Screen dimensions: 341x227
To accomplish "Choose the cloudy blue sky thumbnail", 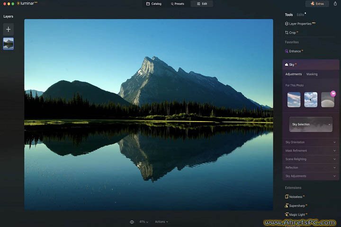I will (x=311, y=100).
